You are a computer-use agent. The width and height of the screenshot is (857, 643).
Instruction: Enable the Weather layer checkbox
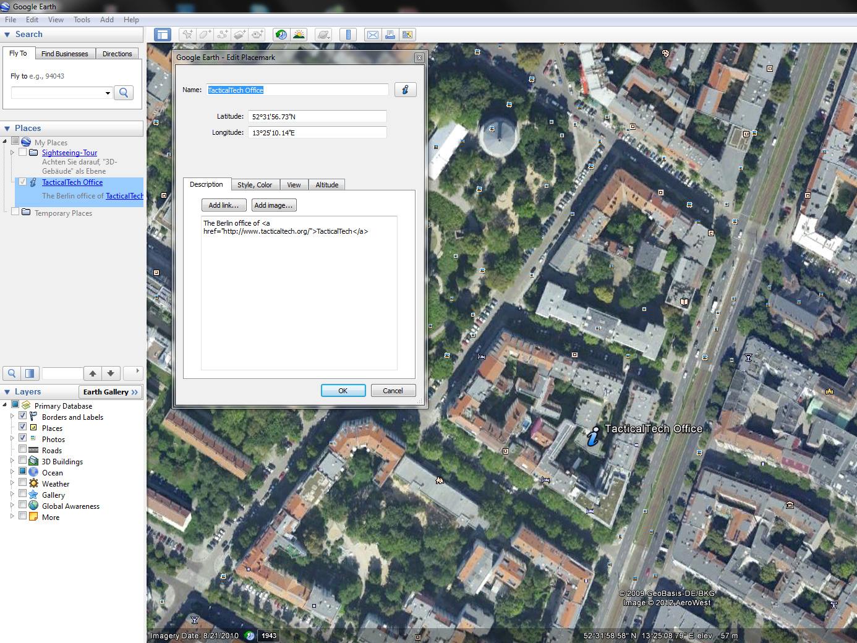pos(23,482)
